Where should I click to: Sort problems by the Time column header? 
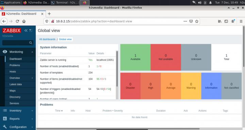point(59,111)
